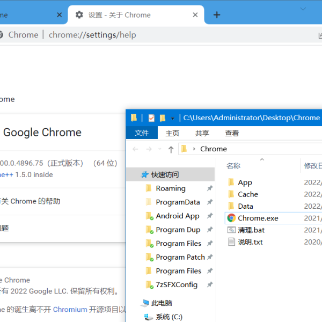Open 关于 Chrome 的帮助 help row
Viewport: 322px width, 322px height.
(x=63, y=201)
